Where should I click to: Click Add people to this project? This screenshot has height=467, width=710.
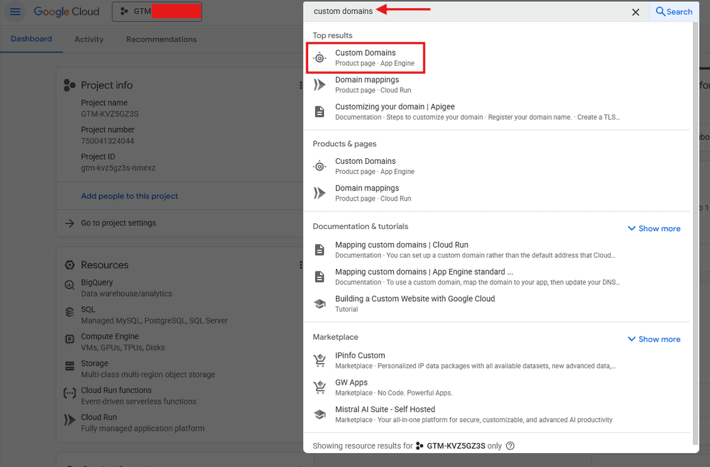coord(129,196)
